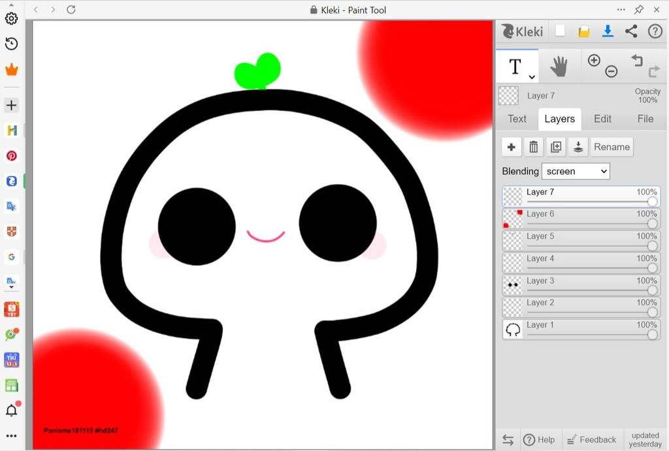Viewport: 669px width, 451px height.
Task: Redo the last action
Action: (653, 71)
